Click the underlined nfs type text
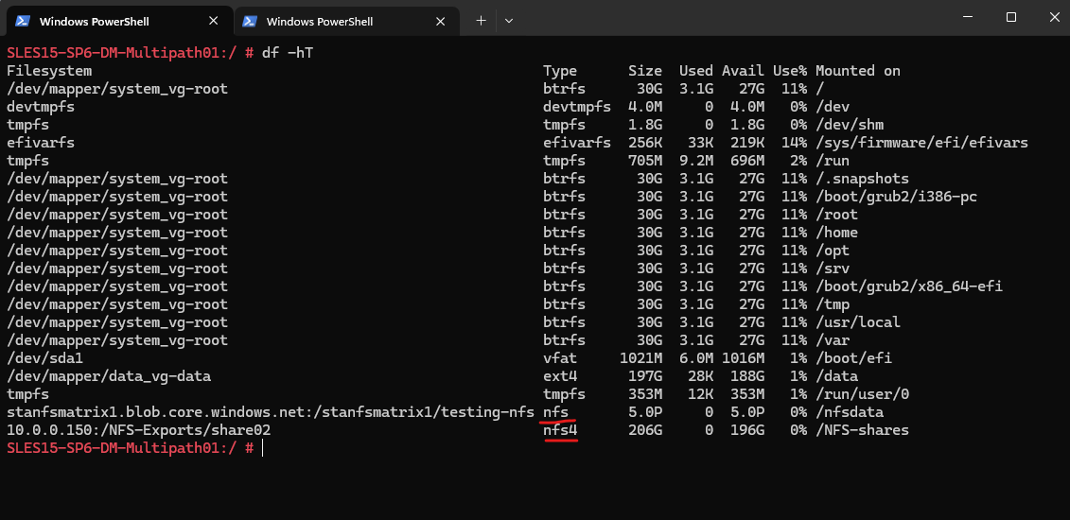The width and height of the screenshot is (1070, 520). (556, 412)
